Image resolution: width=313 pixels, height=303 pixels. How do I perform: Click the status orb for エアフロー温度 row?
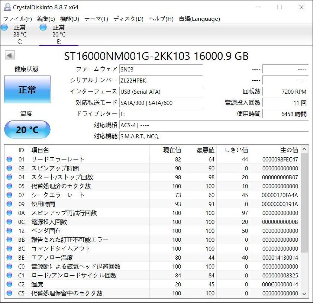coord(9,258)
